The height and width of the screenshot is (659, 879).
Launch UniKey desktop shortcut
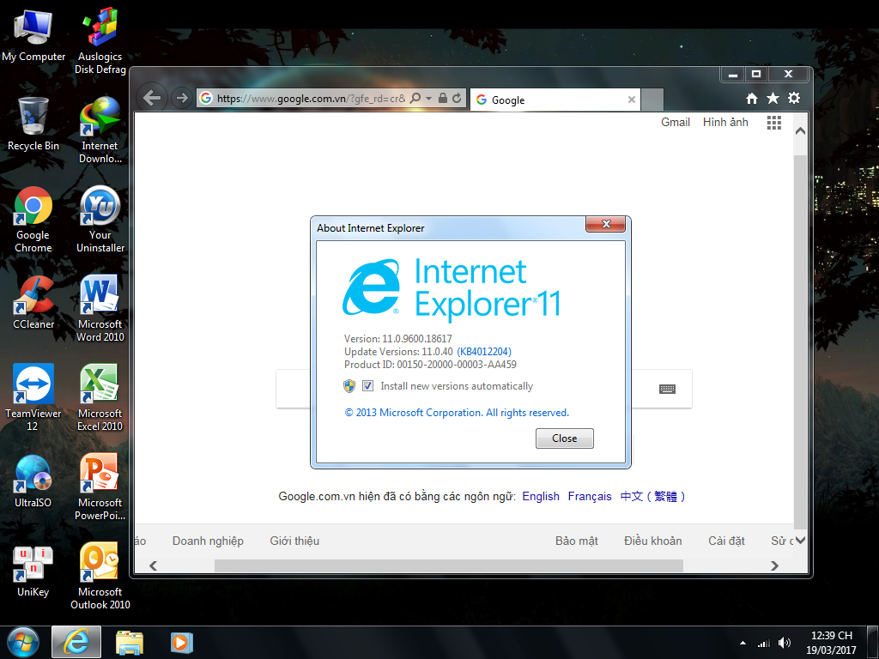33,571
